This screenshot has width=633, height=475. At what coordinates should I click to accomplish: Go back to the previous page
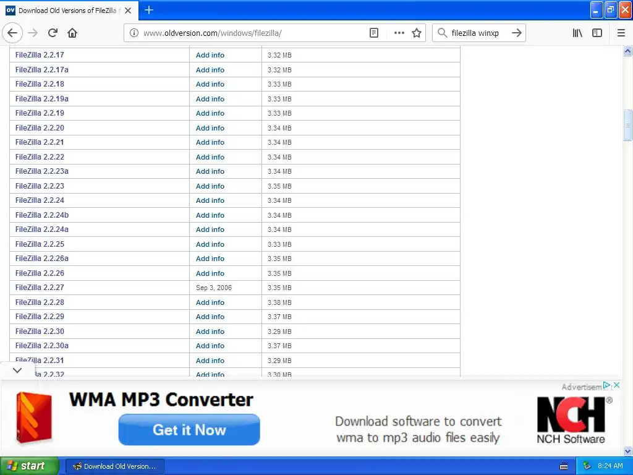pos(12,33)
